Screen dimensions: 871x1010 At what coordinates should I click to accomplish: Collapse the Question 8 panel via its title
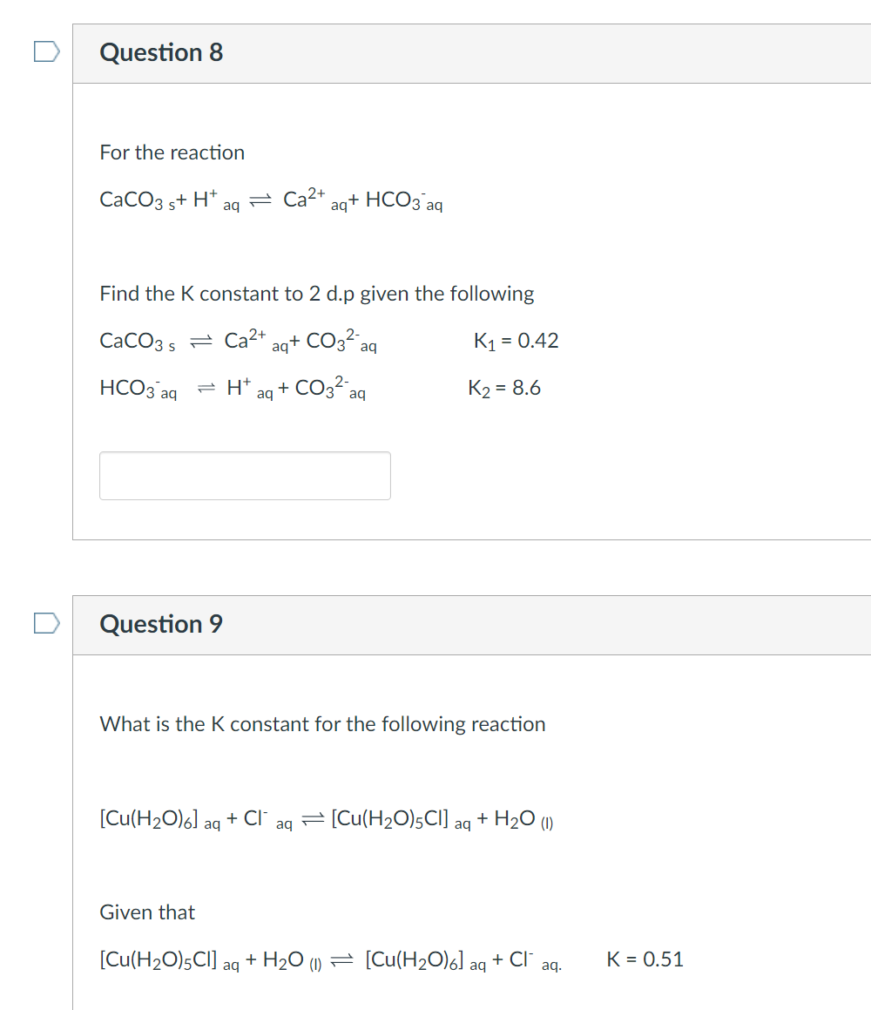[x=161, y=52]
